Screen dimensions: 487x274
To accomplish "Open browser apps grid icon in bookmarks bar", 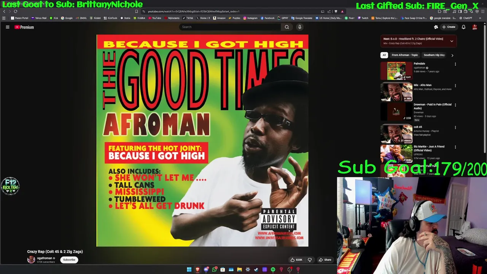I will coord(4,18).
